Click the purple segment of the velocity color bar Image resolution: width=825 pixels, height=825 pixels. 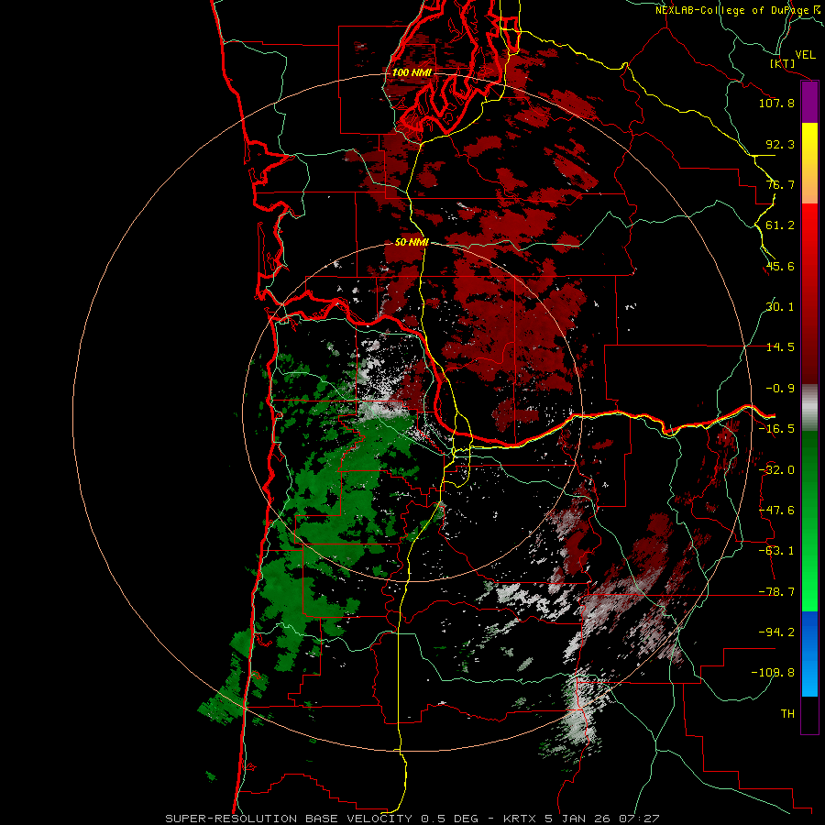pos(809,103)
